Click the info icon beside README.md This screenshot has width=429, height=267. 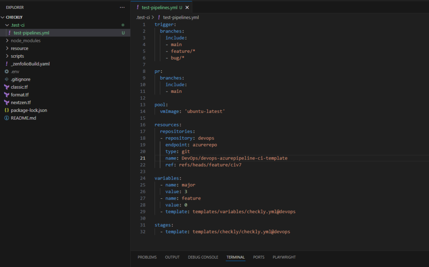click(x=7, y=118)
